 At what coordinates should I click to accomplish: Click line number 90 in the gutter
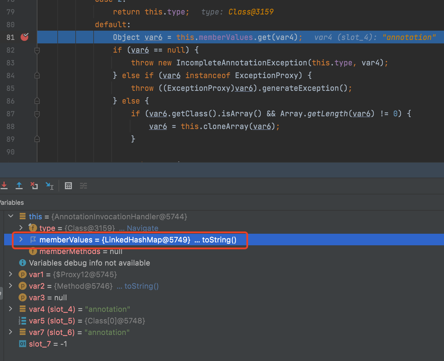(x=10, y=152)
